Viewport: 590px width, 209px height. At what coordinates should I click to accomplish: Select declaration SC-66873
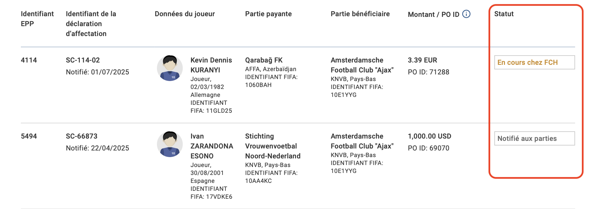pos(81,136)
